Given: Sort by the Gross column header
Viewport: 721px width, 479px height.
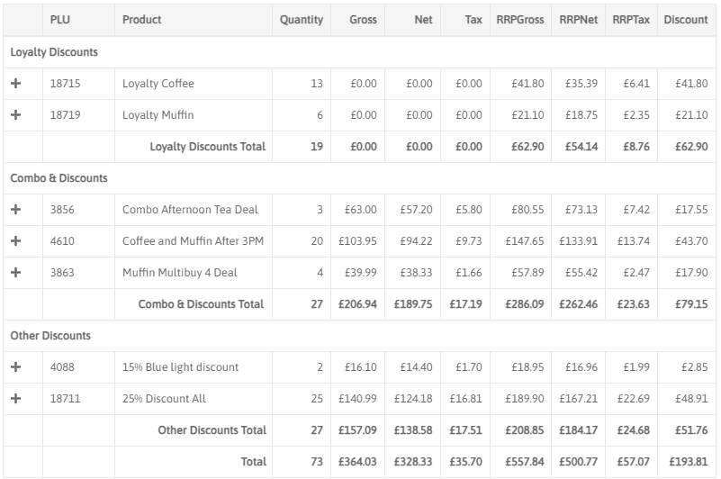Looking at the screenshot, I should pos(364,20).
